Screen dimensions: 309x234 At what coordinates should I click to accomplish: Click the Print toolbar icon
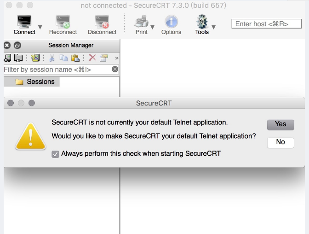(141, 25)
